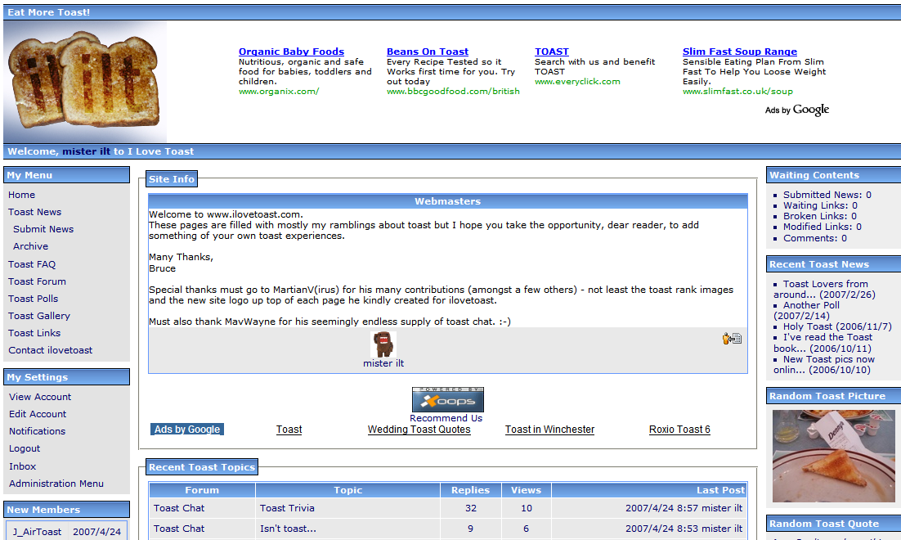Open Toast FAQ
The image size is (901, 540).
click(32, 264)
